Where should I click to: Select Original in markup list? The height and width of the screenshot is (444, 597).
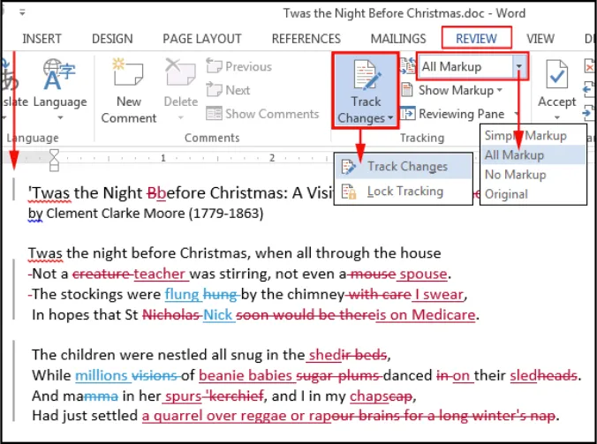[x=533, y=194]
